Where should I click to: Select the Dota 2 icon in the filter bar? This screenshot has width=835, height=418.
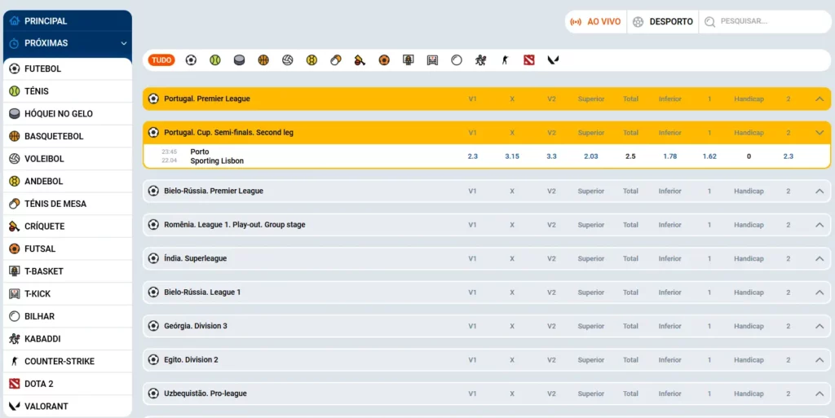[528, 60]
